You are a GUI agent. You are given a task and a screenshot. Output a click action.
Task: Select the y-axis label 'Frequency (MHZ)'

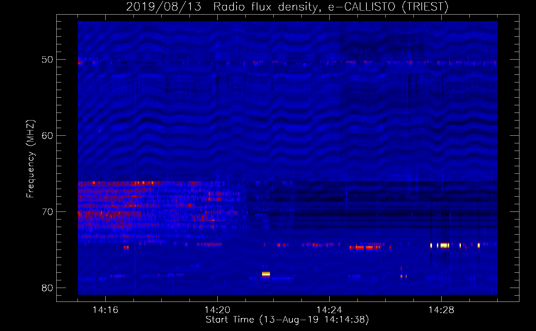tap(30, 159)
